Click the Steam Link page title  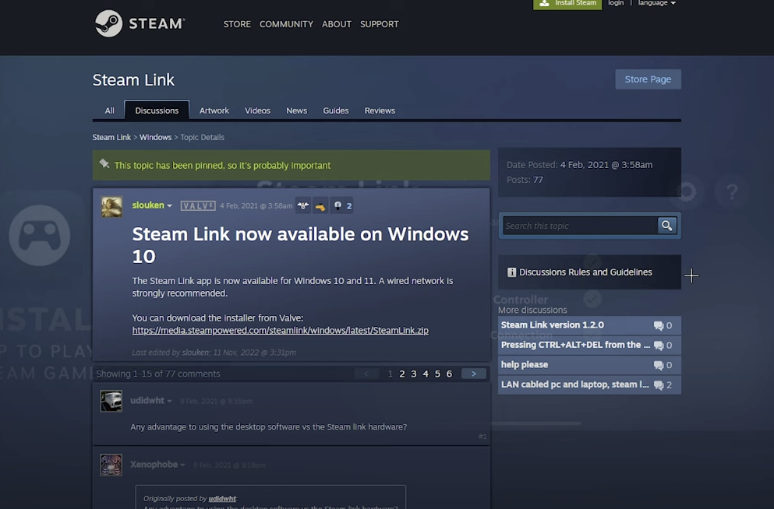pyautogui.click(x=133, y=80)
